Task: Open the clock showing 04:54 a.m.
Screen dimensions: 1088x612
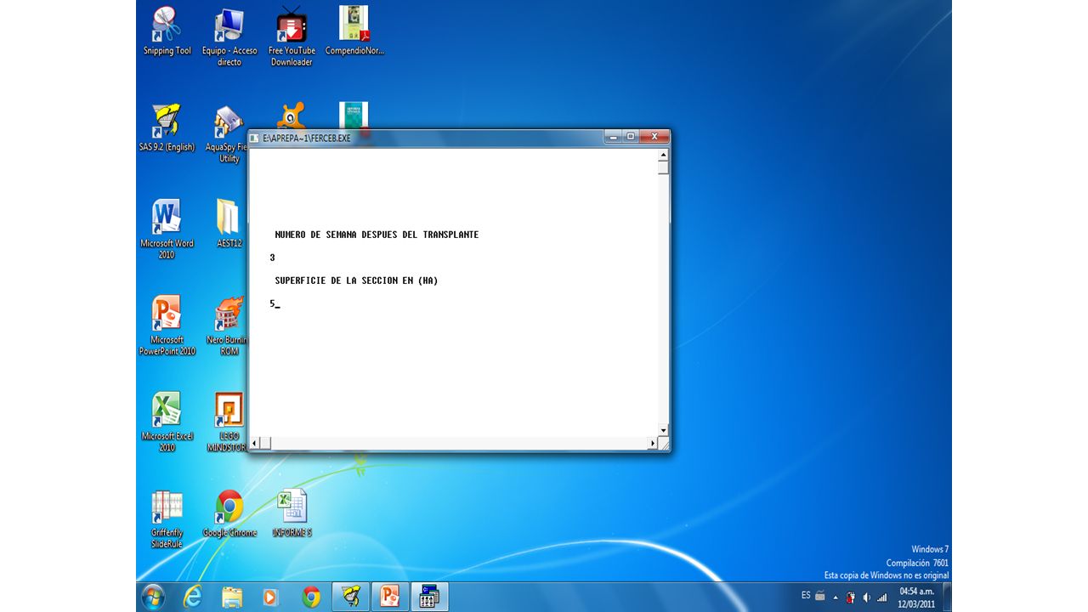Action: click(x=916, y=597)
